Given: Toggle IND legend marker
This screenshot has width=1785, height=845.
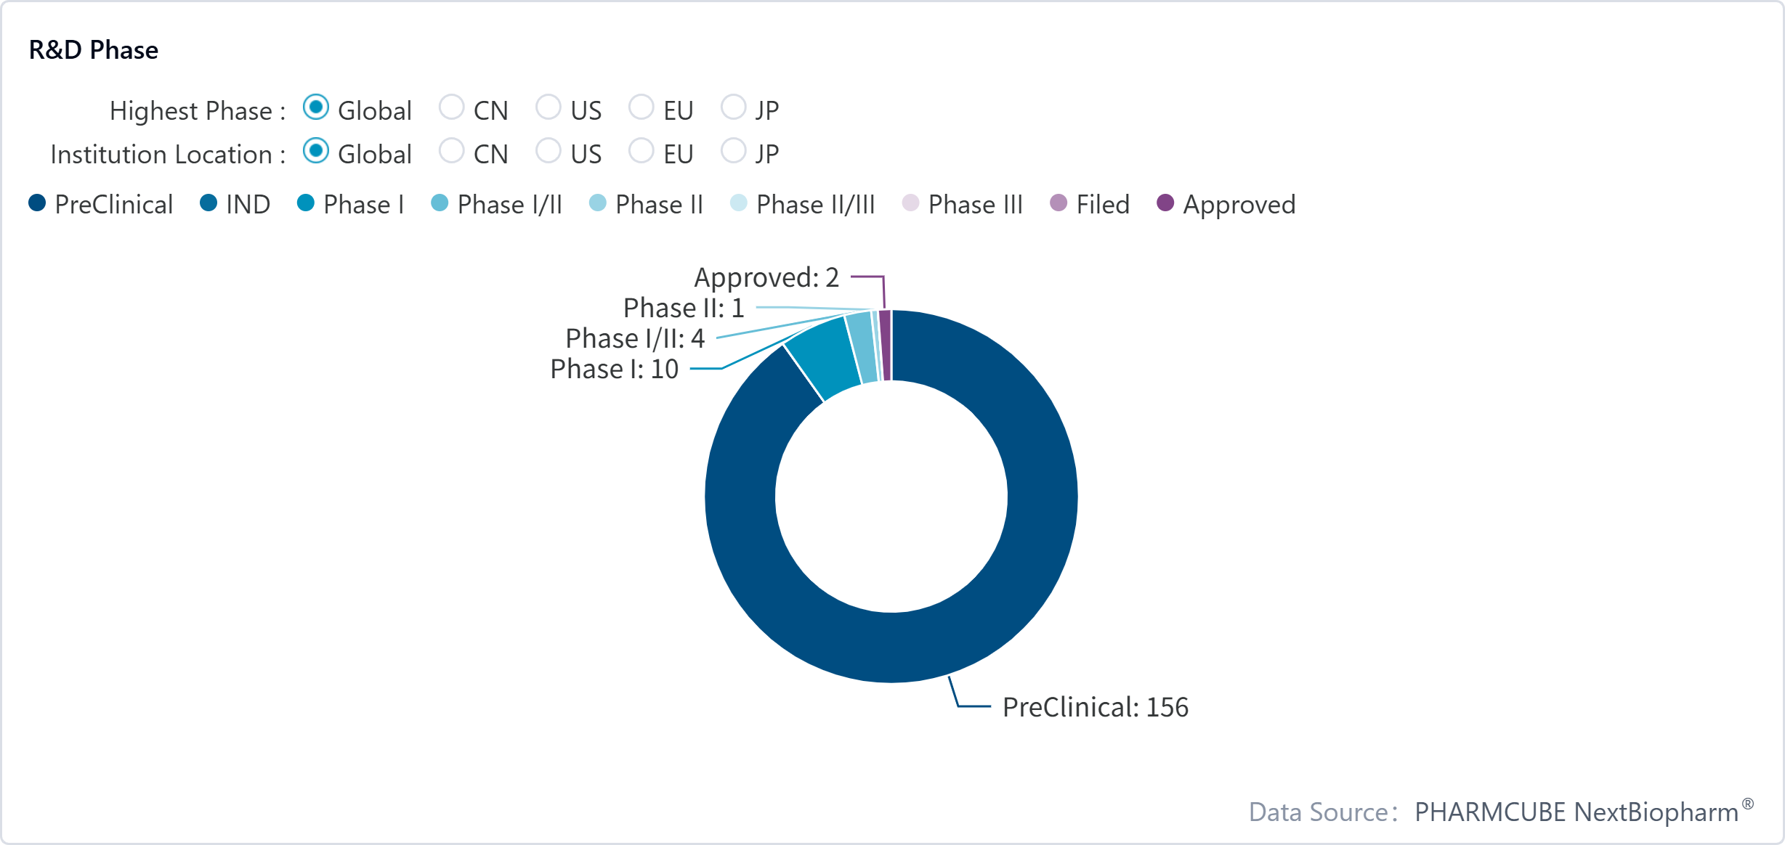Looking at the screenshot, I should (209, 203).
